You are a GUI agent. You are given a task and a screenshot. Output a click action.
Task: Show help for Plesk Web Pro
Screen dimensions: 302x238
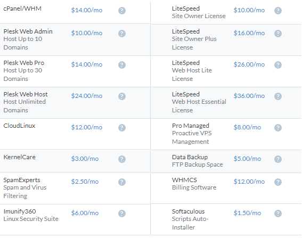[122, 65]
